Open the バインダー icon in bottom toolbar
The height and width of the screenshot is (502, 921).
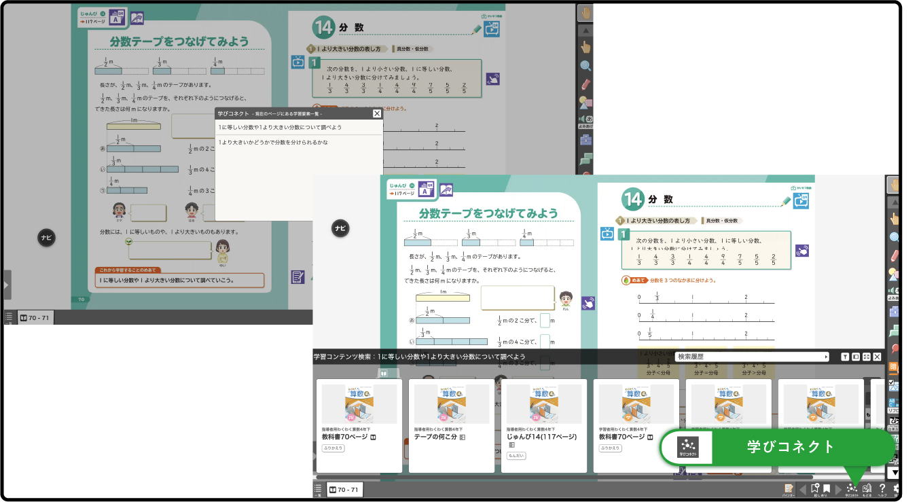(x=789, y=488)
